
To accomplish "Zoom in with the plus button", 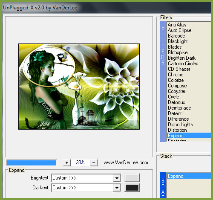I will [x=67, y=162].
